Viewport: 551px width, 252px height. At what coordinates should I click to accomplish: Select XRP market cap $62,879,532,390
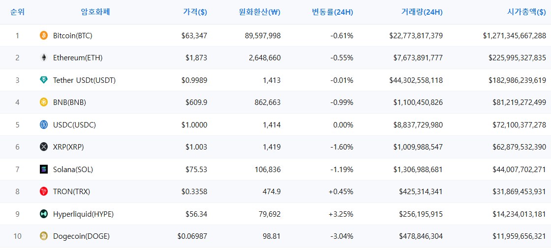pos(520,147)
